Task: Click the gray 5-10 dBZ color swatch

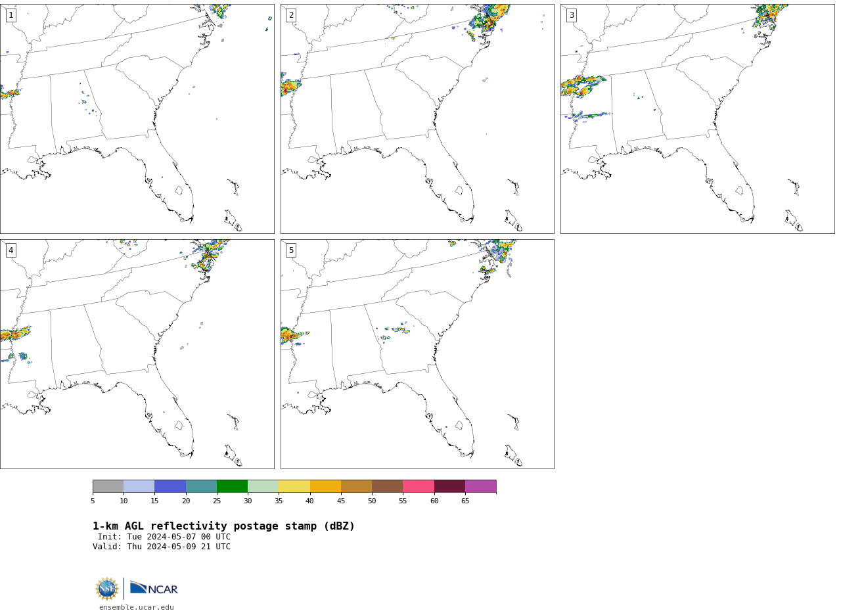Action: [108, 486]
